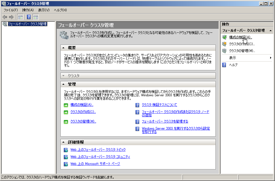Open フェールオーバー クラスタを管理する link
Screen dimensions: 275x181
(165, 121)
